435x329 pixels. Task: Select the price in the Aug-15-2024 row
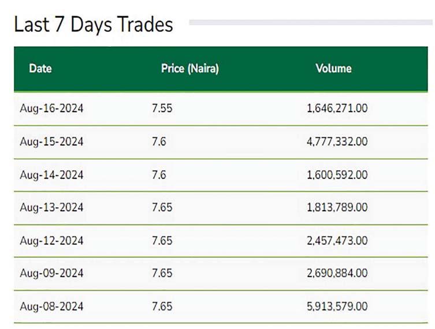point(159,141)
